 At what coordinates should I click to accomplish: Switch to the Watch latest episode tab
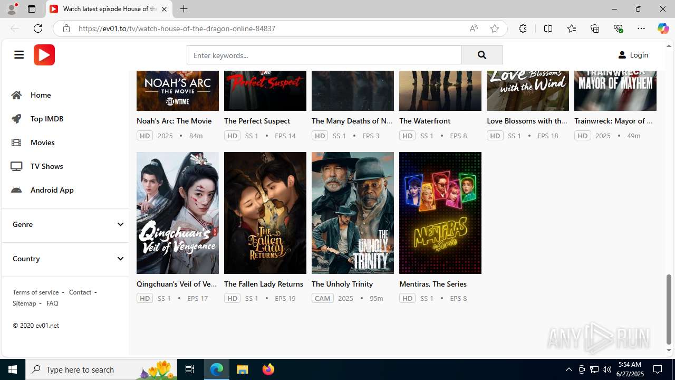tap(110, 9)
